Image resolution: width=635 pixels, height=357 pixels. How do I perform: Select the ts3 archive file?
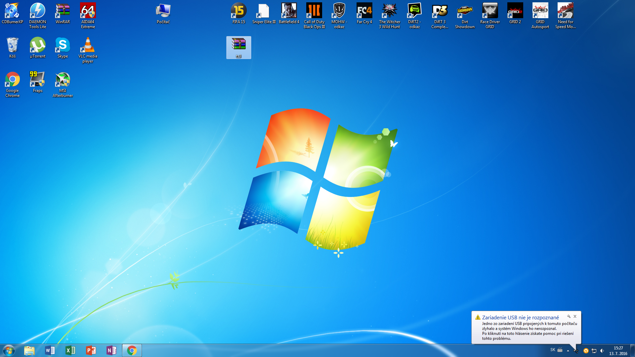point(238,48)
